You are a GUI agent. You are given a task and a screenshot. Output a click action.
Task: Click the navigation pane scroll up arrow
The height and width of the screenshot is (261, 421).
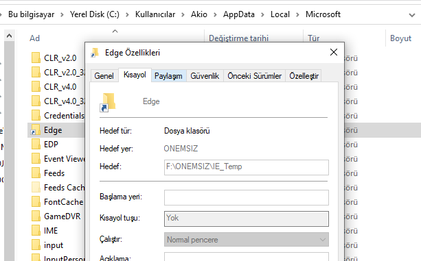click(x=9, y=36)
